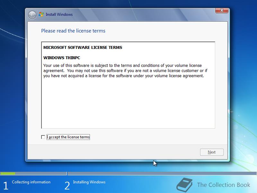Click the Windows flag logo in title bar
Image resolution: width=257 pixels, height=193 pixels.
click(41, 14)
